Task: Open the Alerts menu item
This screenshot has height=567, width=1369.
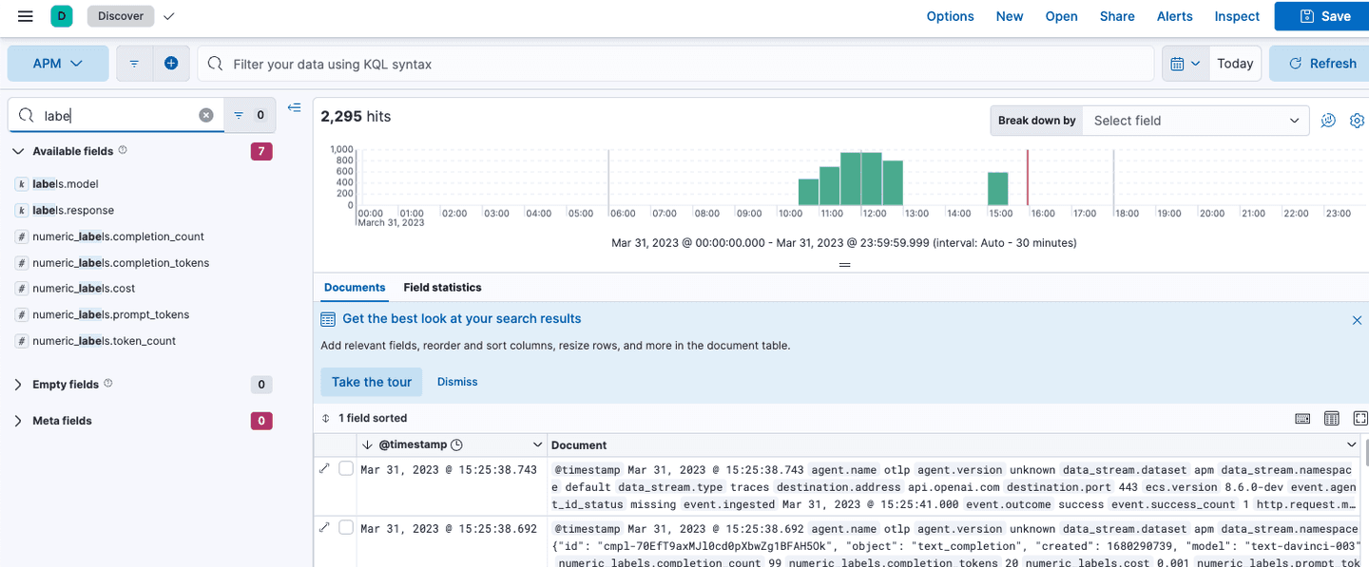Action: coord(1174,16)
